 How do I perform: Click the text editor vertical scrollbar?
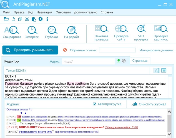[170, 86]
